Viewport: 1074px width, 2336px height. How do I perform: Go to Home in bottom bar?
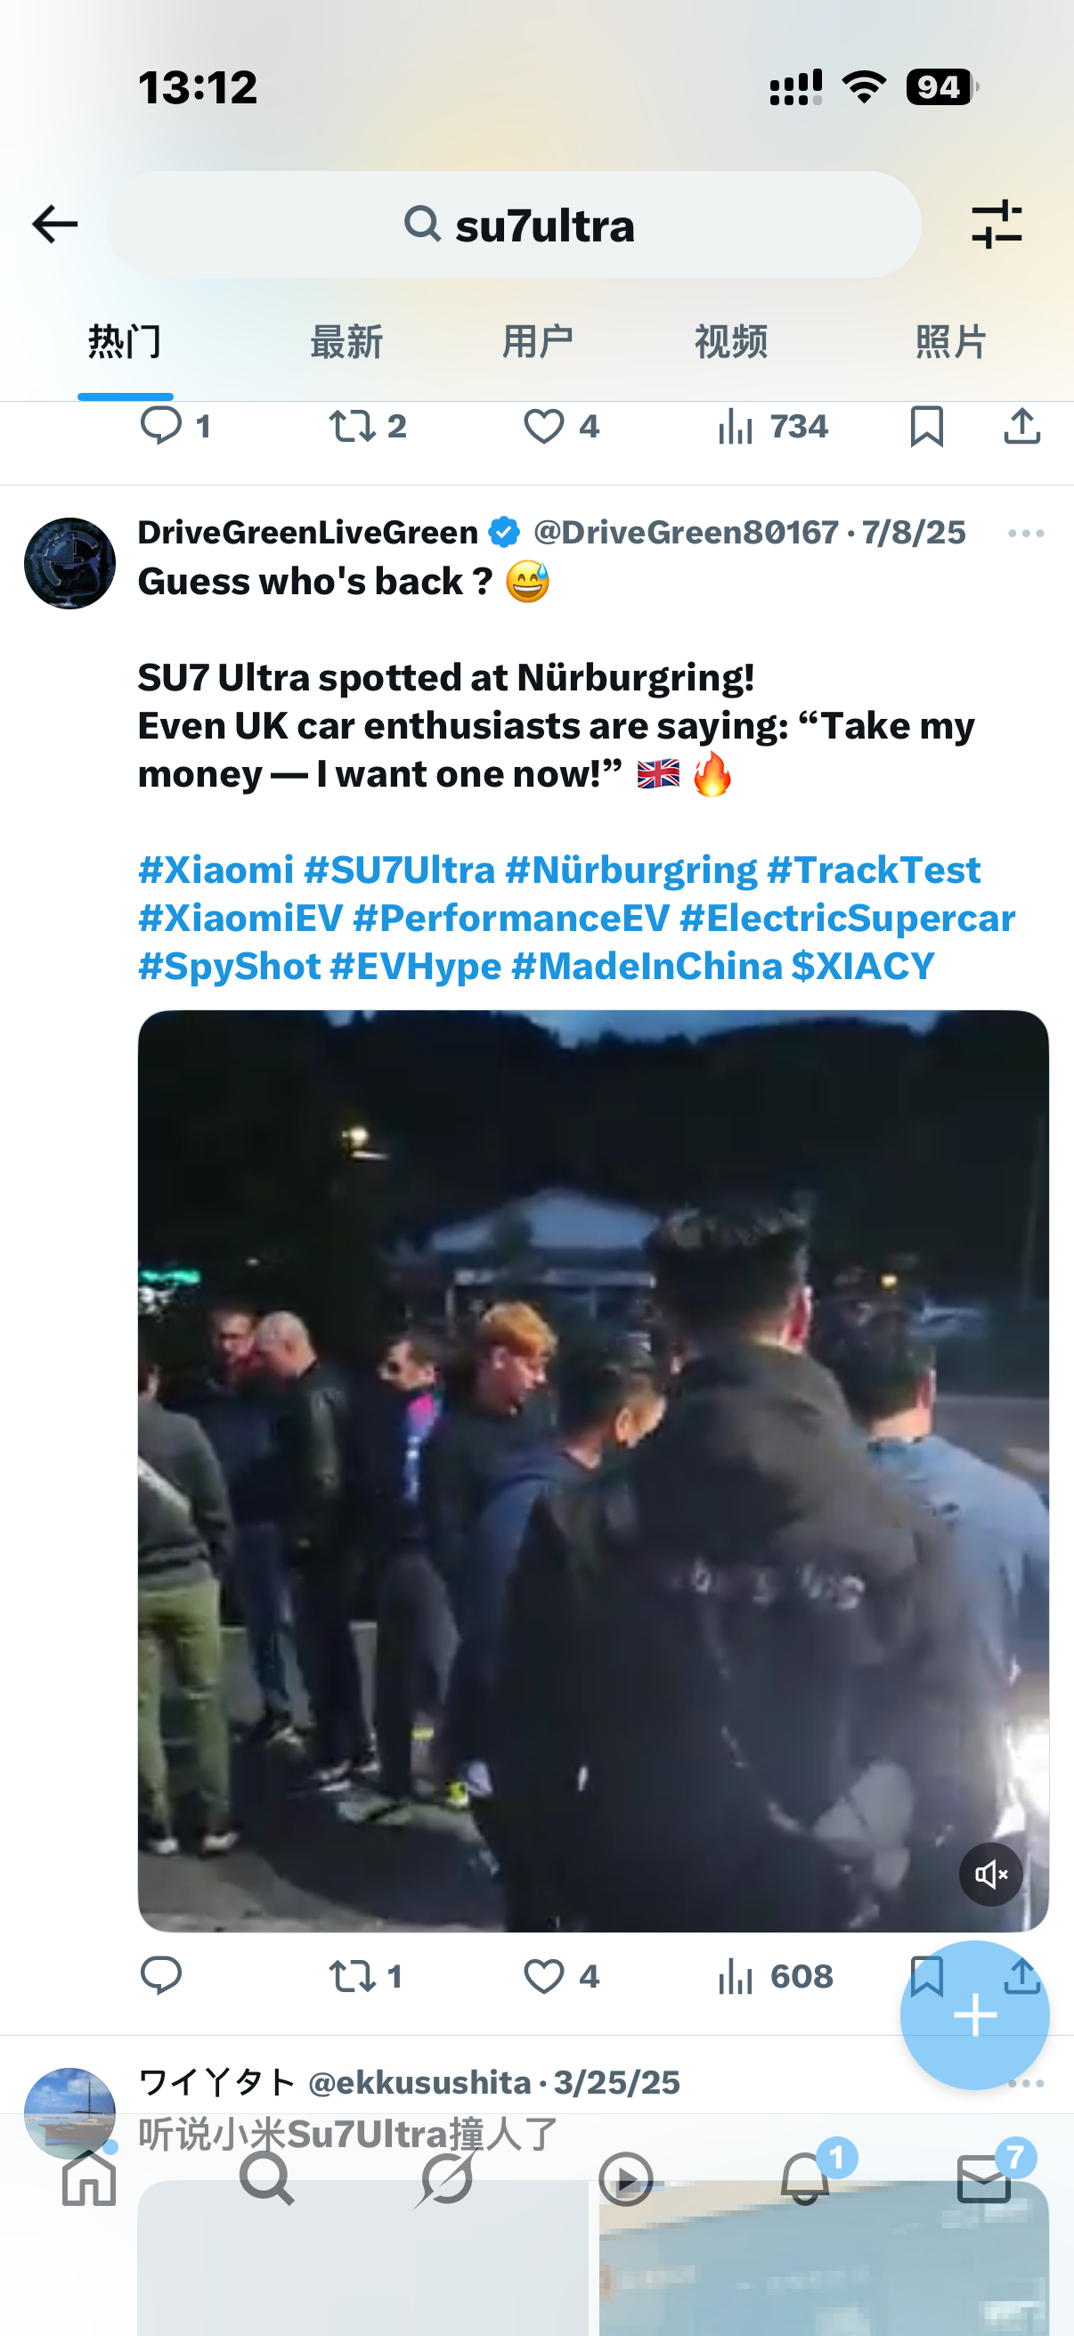(89, 2177)
